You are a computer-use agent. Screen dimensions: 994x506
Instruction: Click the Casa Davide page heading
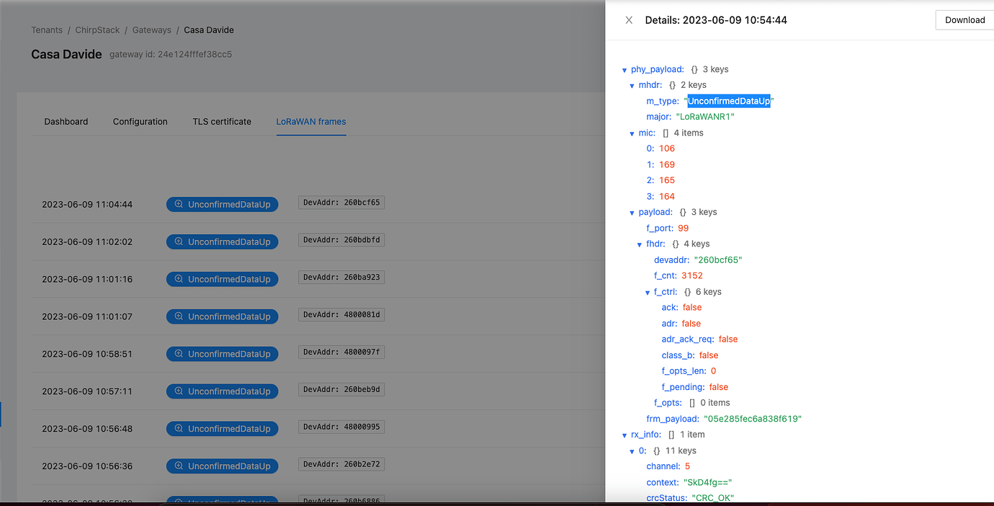tap(66, 54)
